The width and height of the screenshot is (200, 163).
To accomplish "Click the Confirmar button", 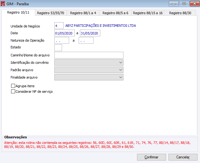I will click(152, 157).
